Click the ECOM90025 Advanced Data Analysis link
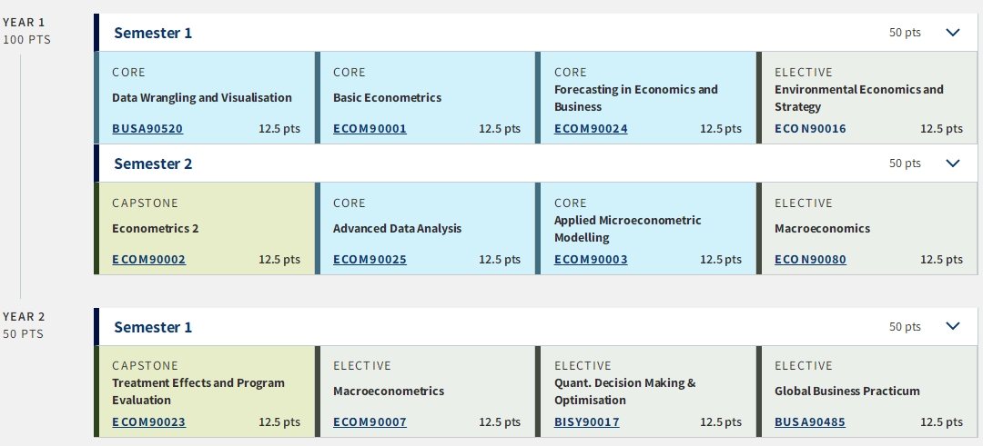 click(370, 260)
